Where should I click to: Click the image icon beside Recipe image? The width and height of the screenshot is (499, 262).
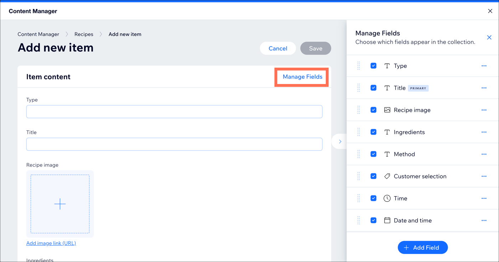pos(387,110)
